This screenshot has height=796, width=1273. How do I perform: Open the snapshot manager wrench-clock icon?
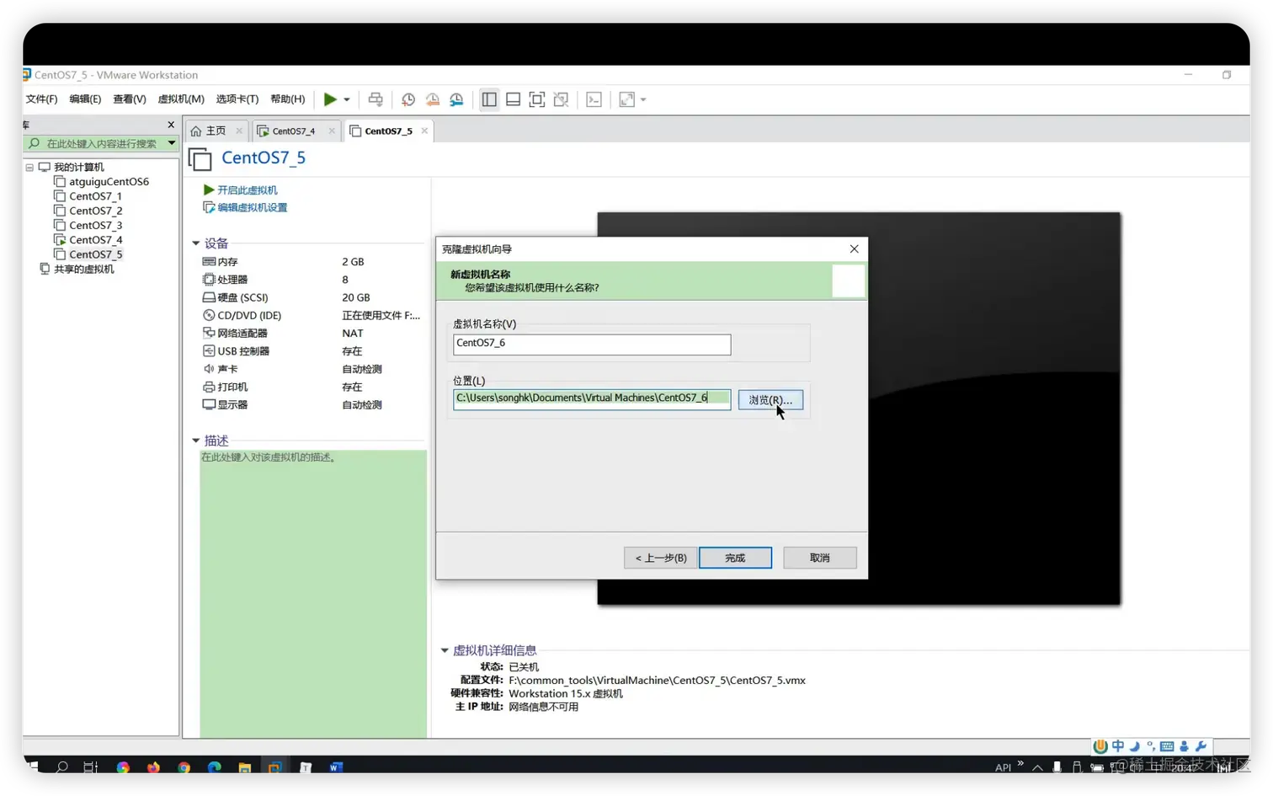click(x=456, y=99)
